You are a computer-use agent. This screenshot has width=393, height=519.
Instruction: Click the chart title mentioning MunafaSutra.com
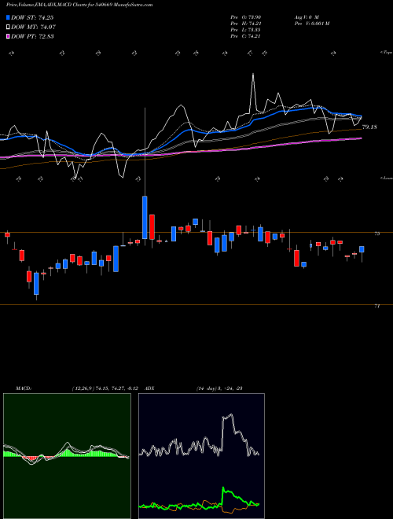pos(79,5)
